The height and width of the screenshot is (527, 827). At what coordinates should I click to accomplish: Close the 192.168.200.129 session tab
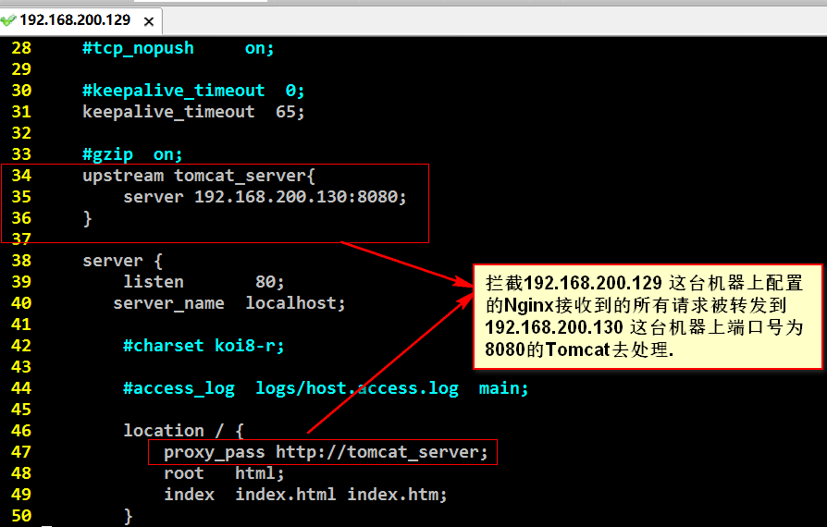[149, 21]
